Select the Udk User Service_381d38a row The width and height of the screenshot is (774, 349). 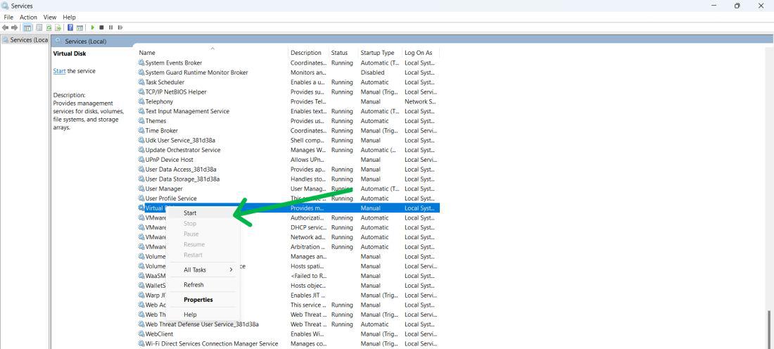[288, 140]
